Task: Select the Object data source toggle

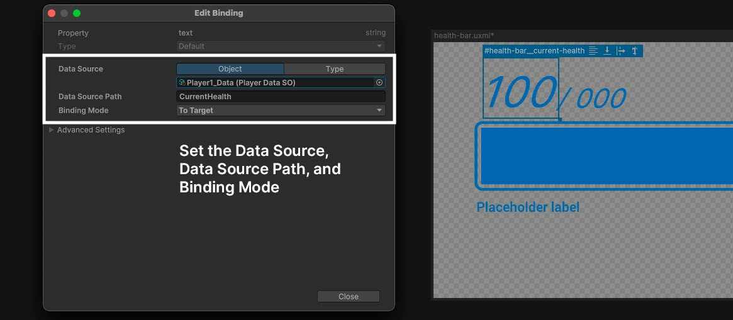Action: pos(230,69)
